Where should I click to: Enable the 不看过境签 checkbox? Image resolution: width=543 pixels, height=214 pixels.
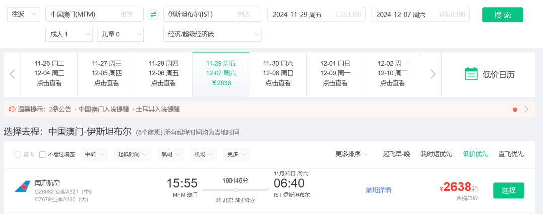point(42,154)
